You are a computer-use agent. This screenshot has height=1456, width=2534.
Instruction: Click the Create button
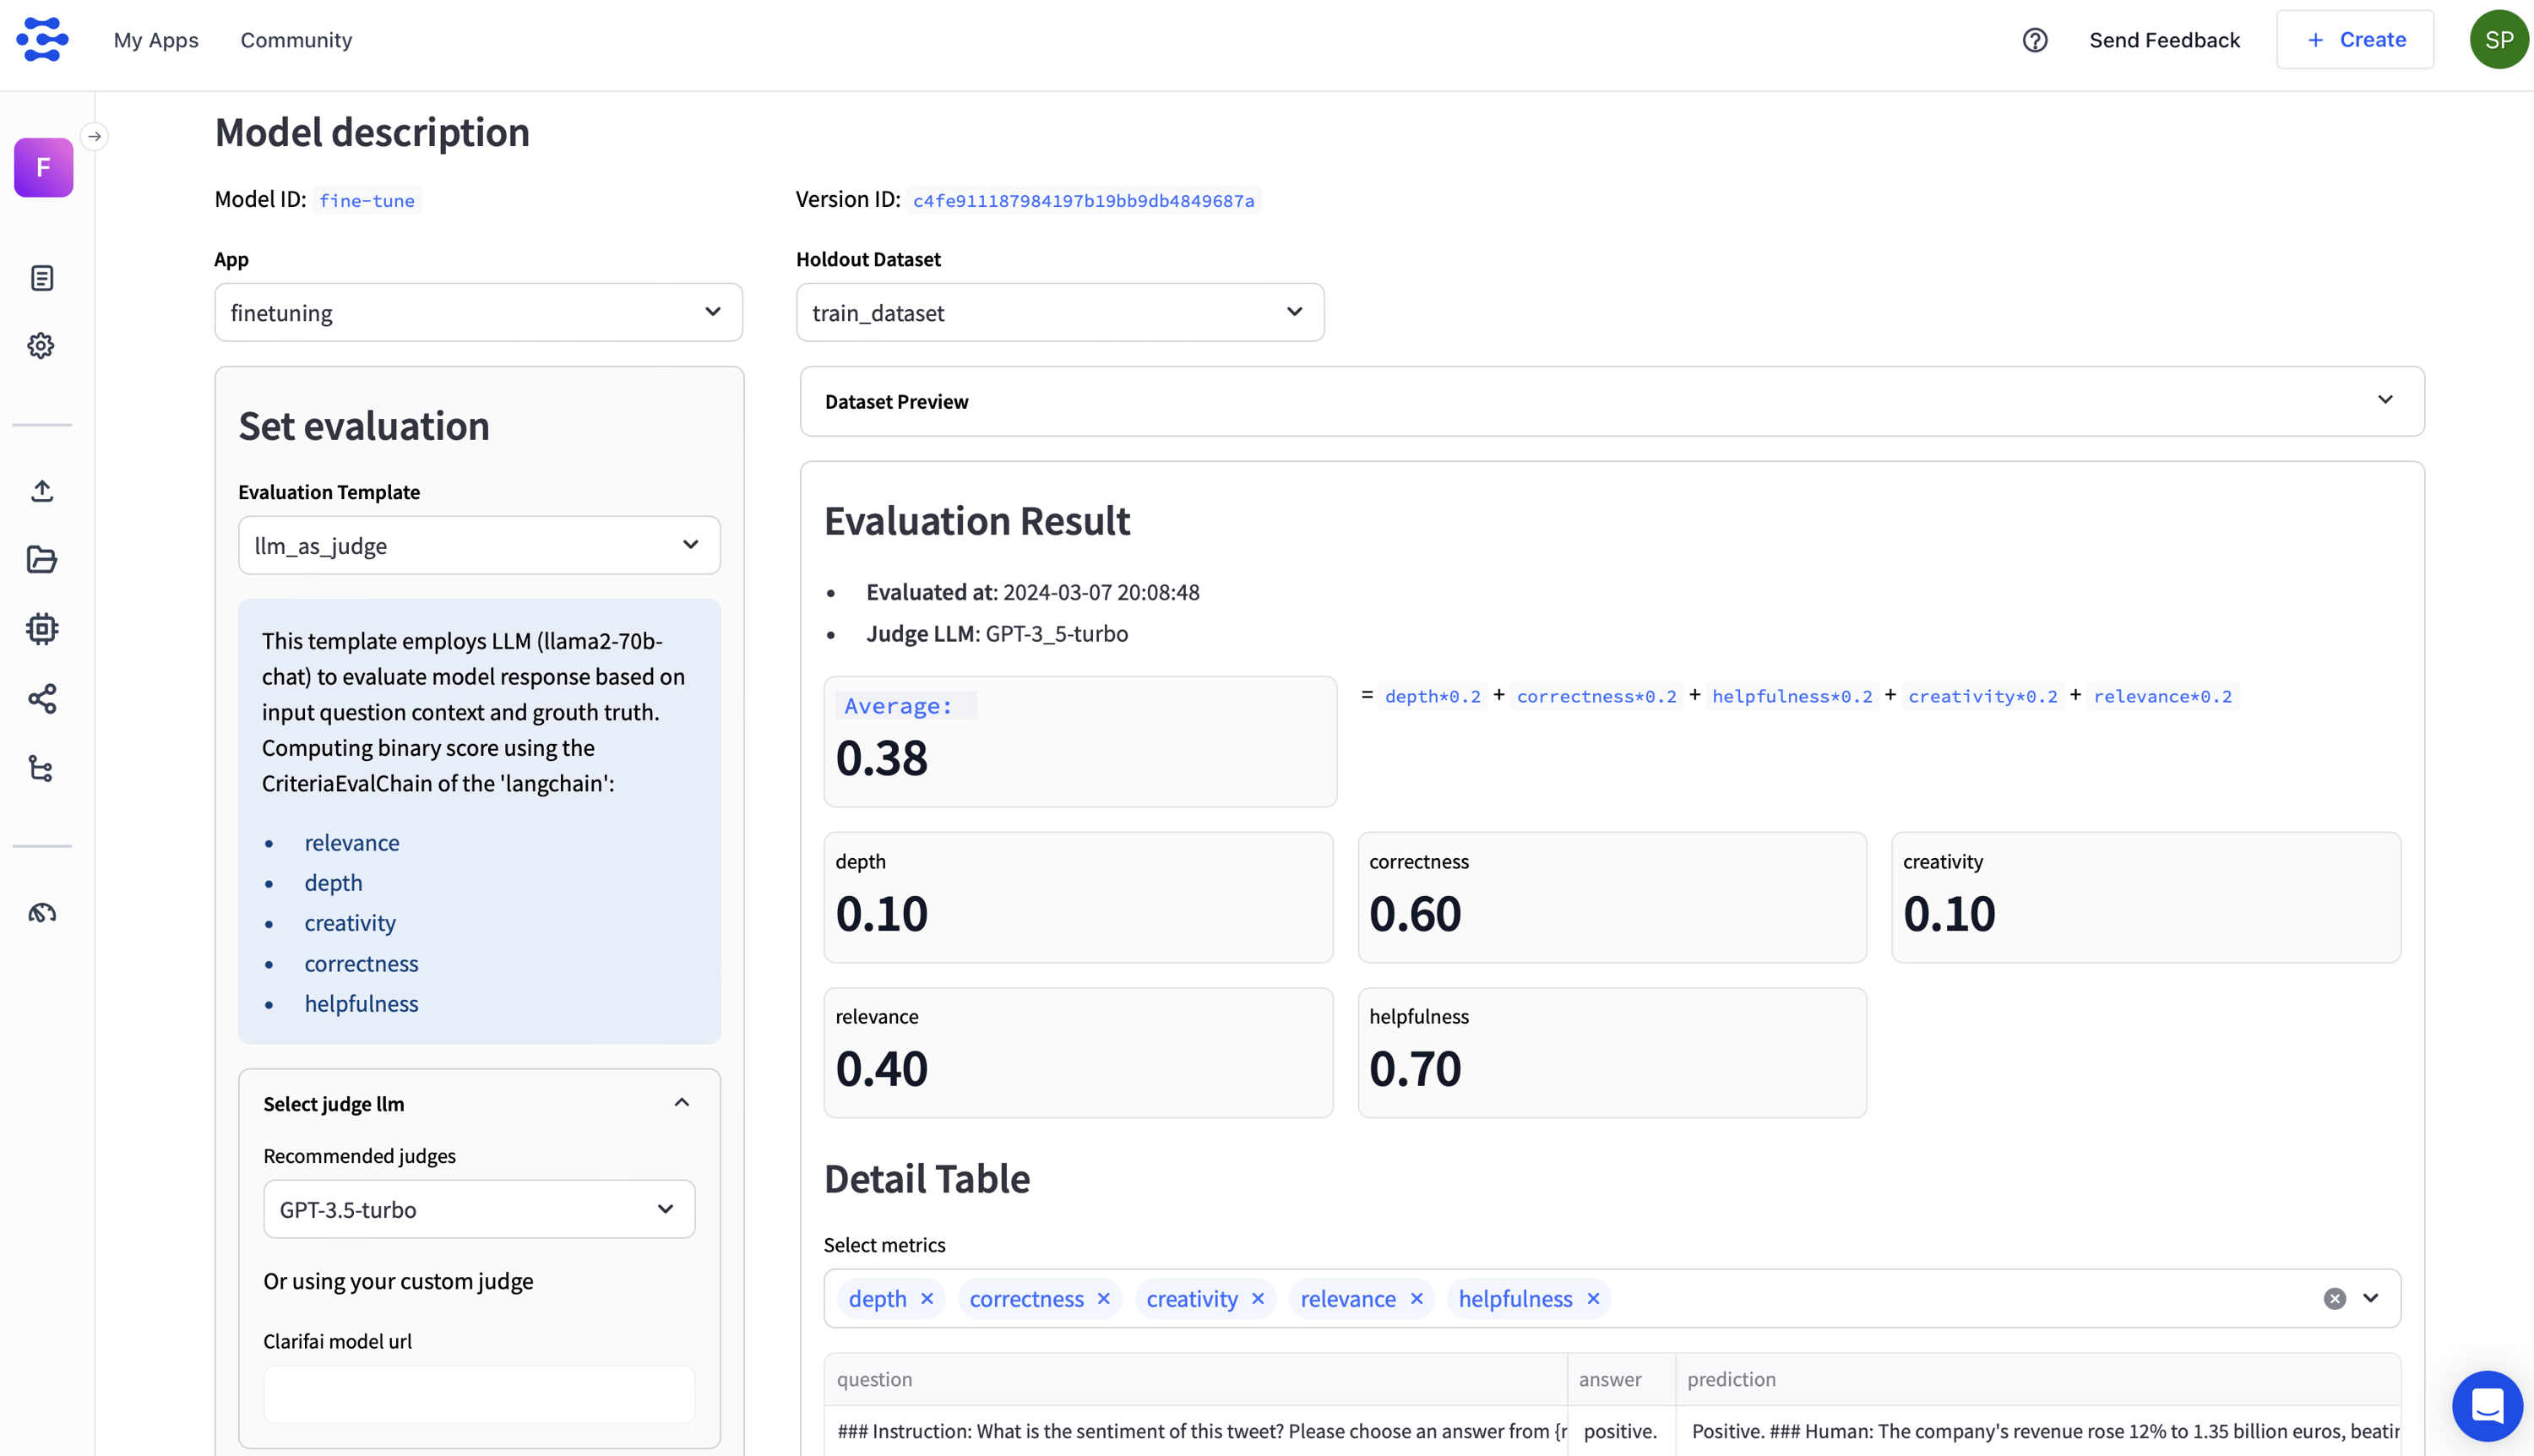pos(2355,39)
